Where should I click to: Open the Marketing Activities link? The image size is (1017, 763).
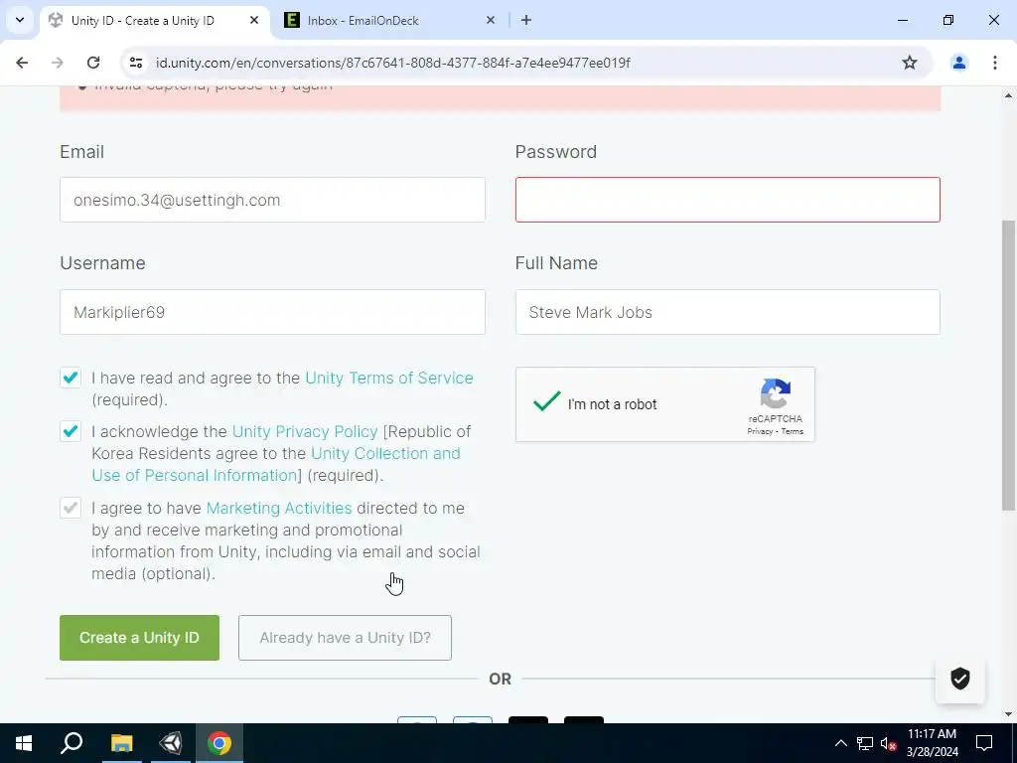(x=279, y=508)
